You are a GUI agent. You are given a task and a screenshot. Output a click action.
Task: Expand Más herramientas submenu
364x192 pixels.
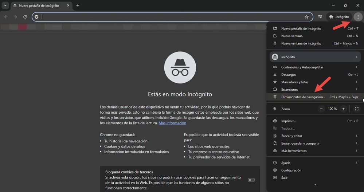pyautogui.click(x=315, y=150)
